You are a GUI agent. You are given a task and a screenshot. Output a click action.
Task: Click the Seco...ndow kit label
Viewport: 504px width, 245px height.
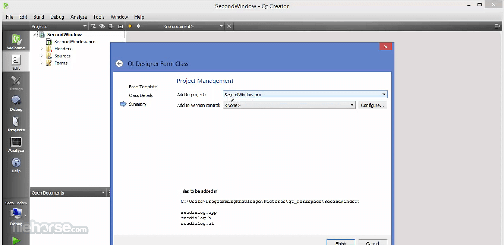(16, 203)
